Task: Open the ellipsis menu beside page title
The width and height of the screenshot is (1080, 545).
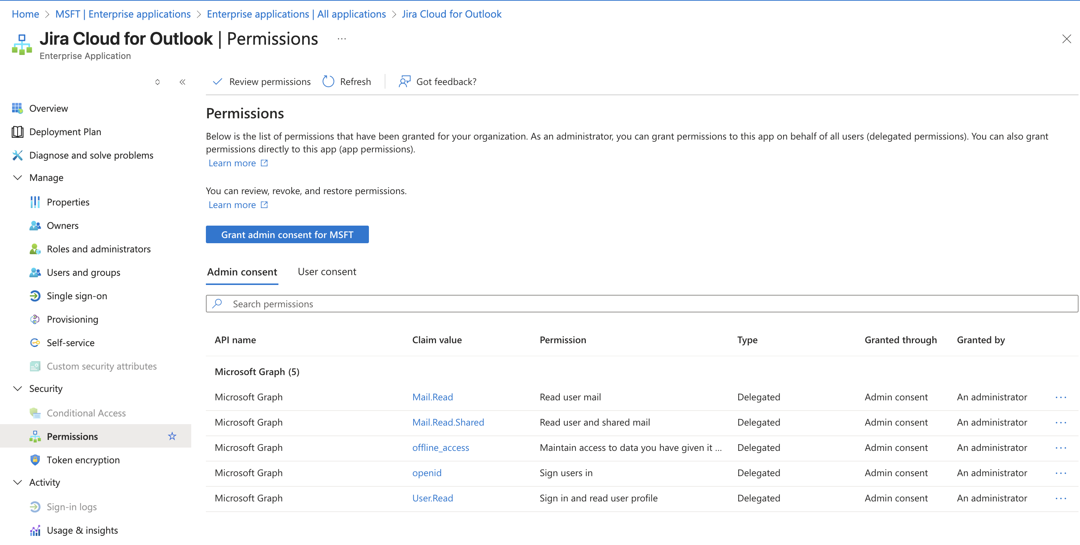Action: click(342, 38)
